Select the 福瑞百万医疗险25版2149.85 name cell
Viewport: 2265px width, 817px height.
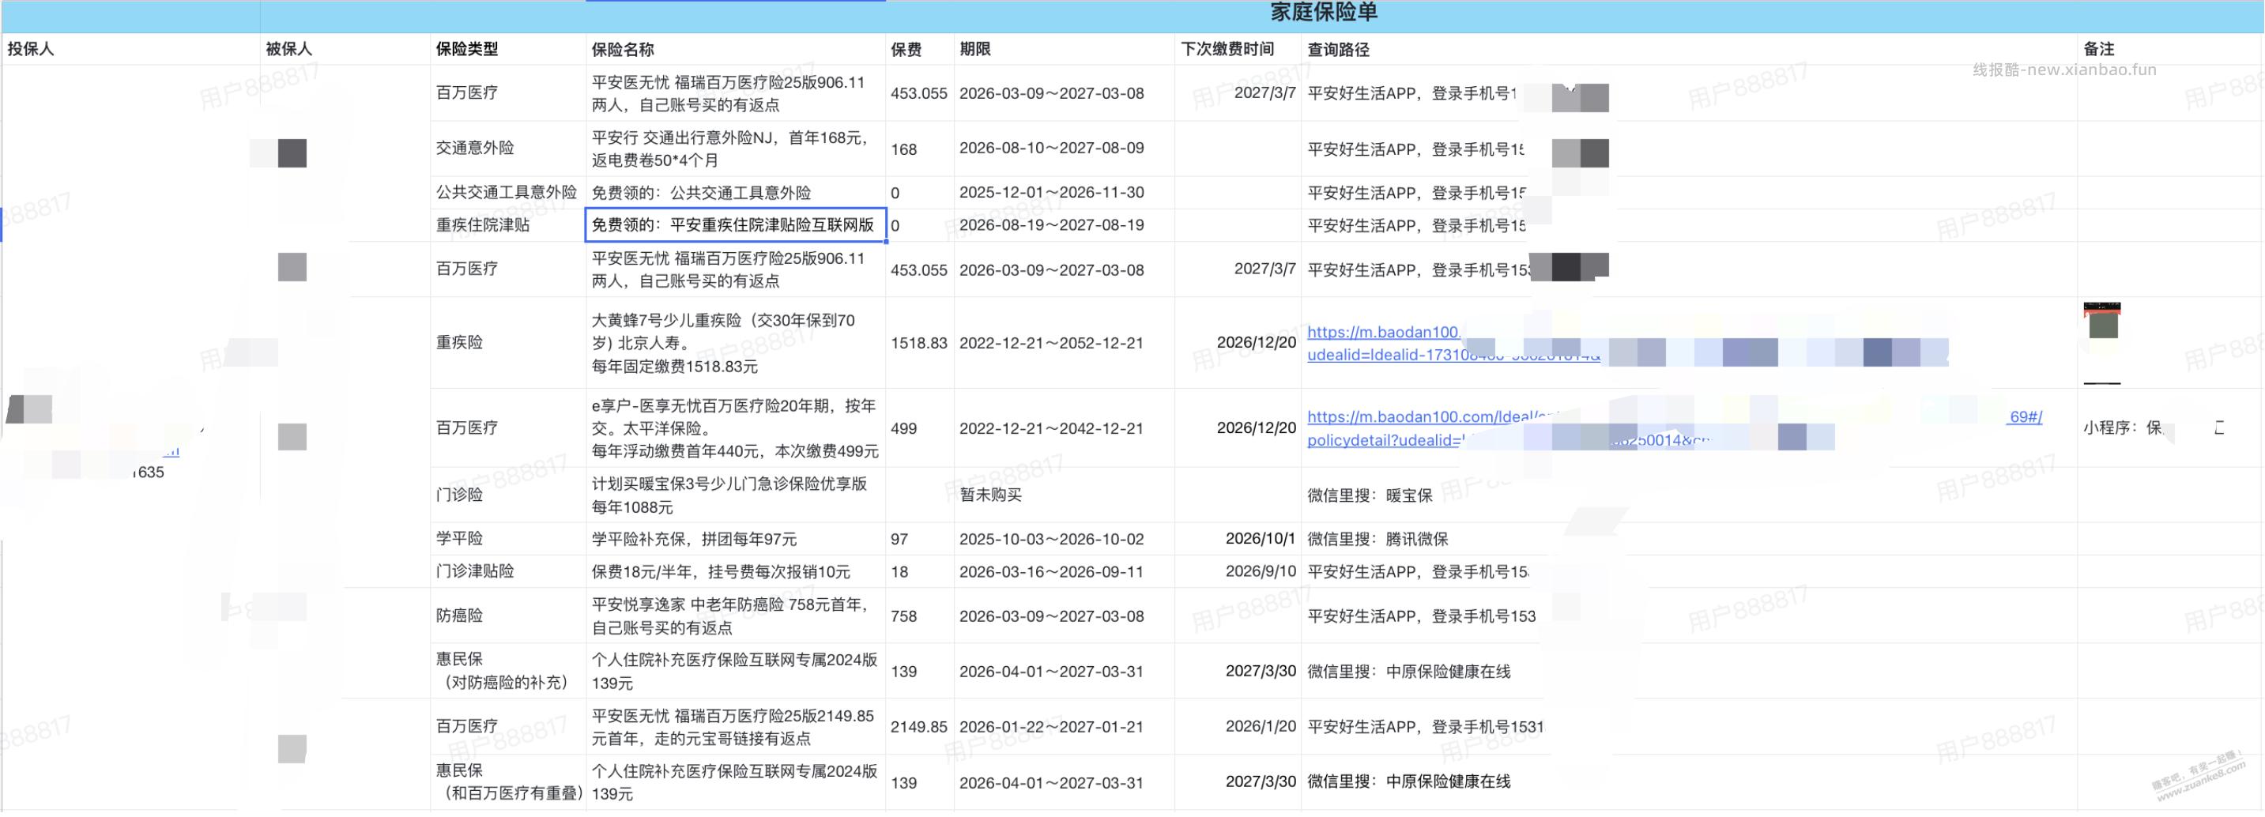click(x=735, y=727)
